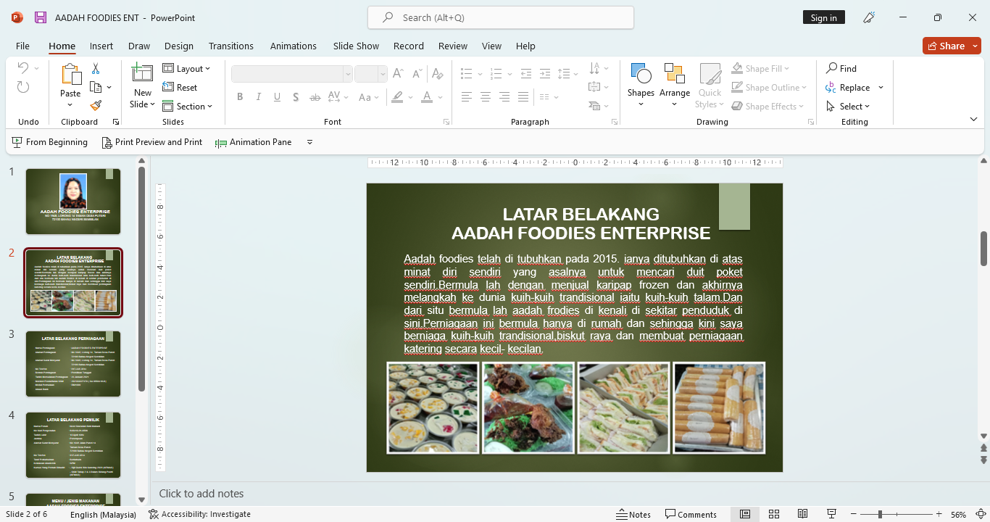The width and height of the screenshot is (990, 522).
Task: Toggle Strikethrough formatting
Action: click(315, 97)
